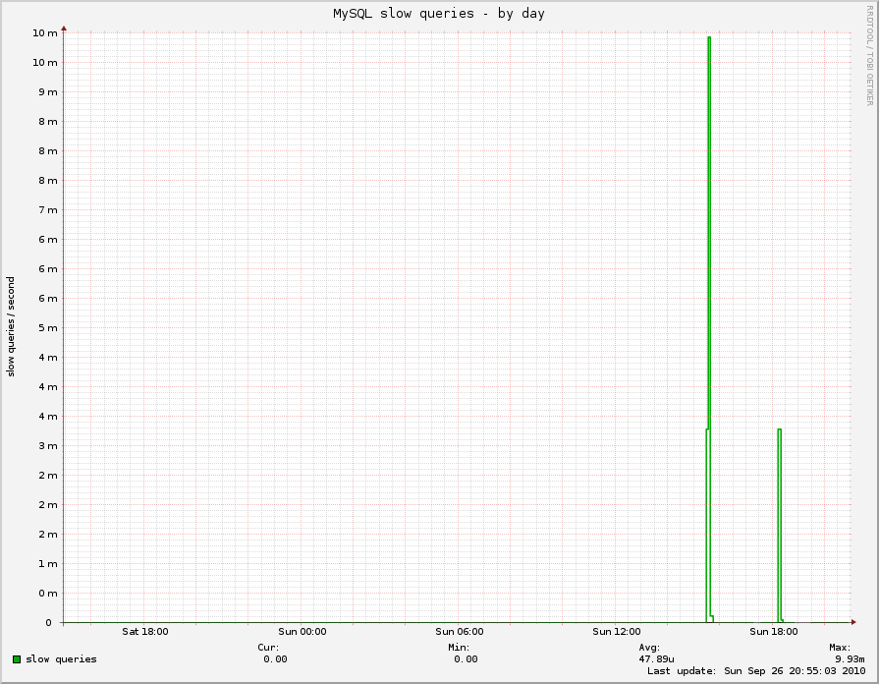Click the Avg value 47.89u
The width and height of the screenshot is (879, 684).
point(656,658)
